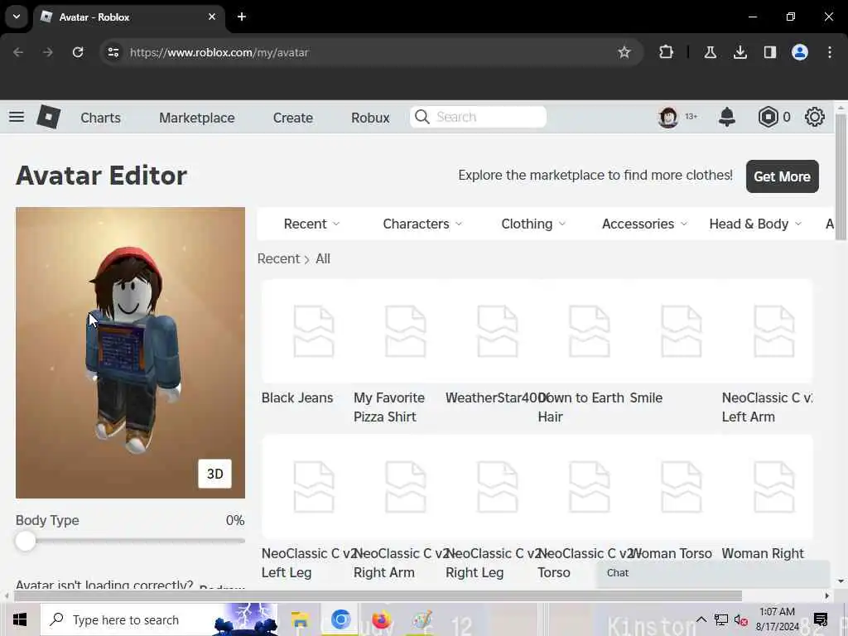Go back in browser history

(x=18, y=52)
